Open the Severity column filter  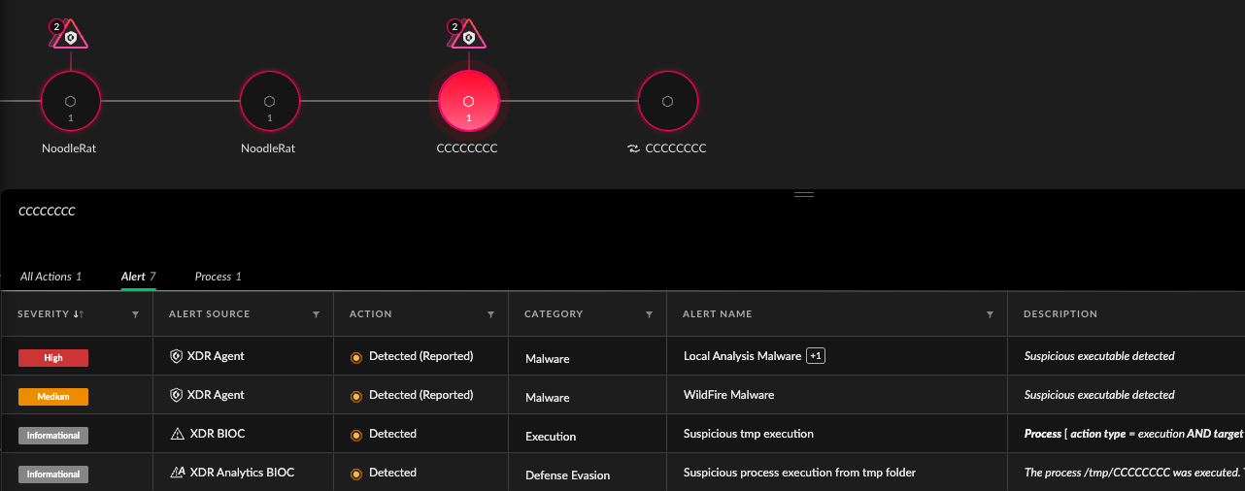point(135,314)
